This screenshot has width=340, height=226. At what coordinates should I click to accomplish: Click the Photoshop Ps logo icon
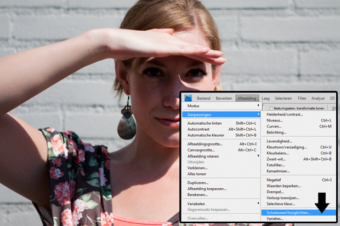[188, 98]
